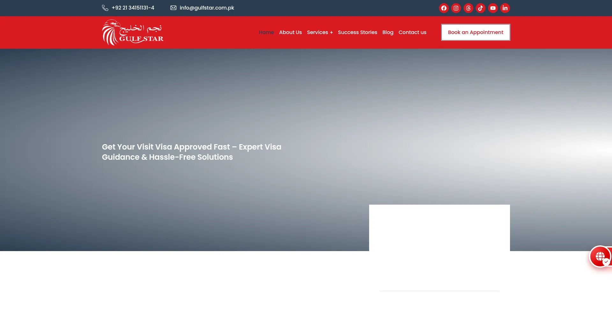Go to the Home menu item
The image size is (612, 316).
(266, 32)
